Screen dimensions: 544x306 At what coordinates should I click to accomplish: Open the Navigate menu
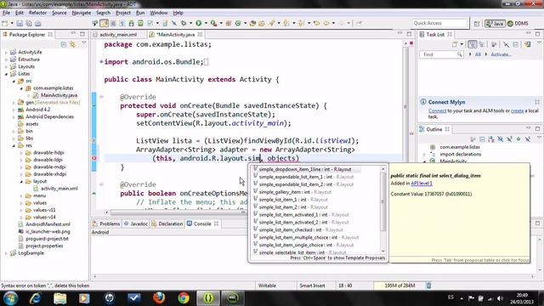[x=82, y=13]
